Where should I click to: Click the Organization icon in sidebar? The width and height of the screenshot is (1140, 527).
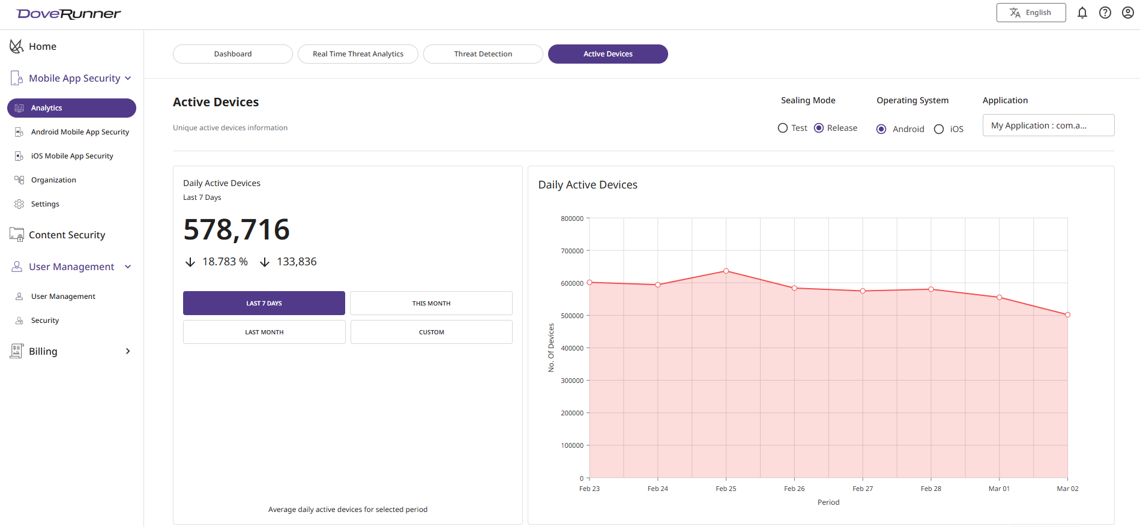point(19,180)
